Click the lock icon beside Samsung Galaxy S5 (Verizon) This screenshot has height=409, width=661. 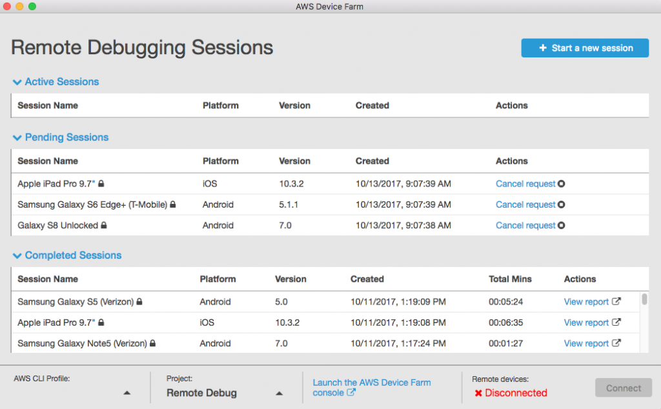pos(139,301)
